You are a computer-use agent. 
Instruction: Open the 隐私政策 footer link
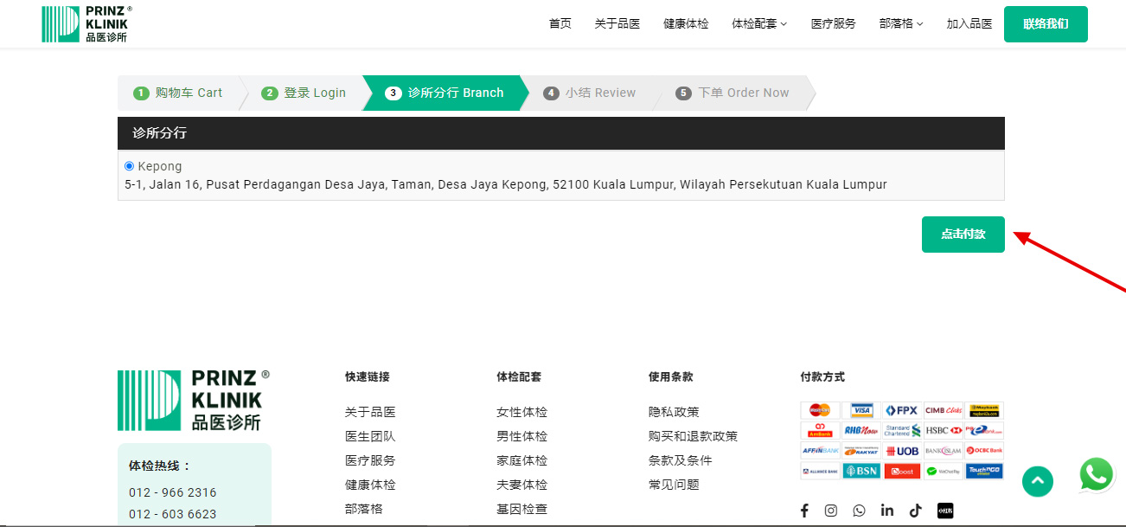pyautogui.click(x=674, y=413)
